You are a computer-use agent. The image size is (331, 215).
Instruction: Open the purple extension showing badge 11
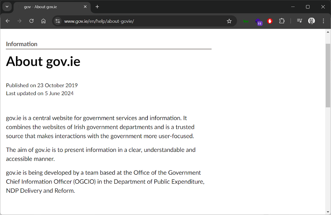pos(259,21)
